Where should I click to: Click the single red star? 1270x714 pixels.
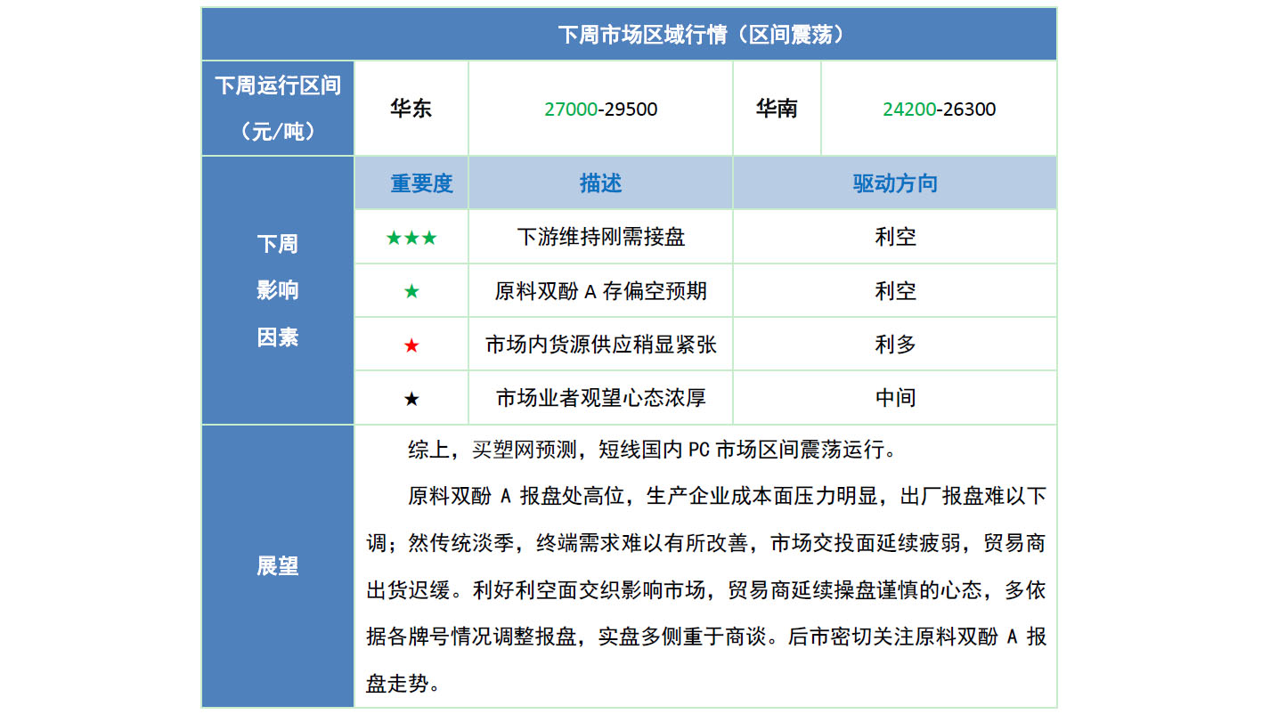point(411,345)
